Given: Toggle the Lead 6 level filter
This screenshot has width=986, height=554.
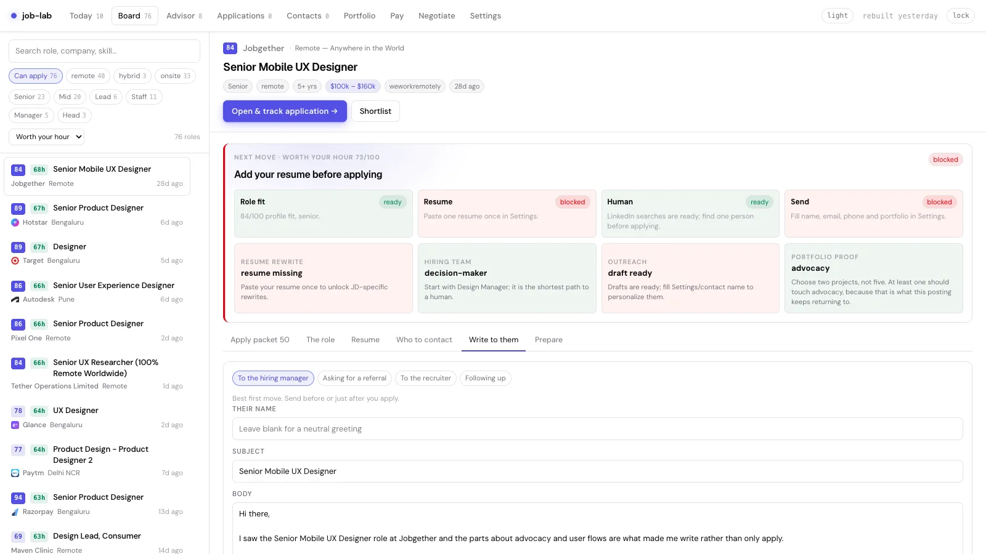Looking at the screenshot, I should (106, 97).
